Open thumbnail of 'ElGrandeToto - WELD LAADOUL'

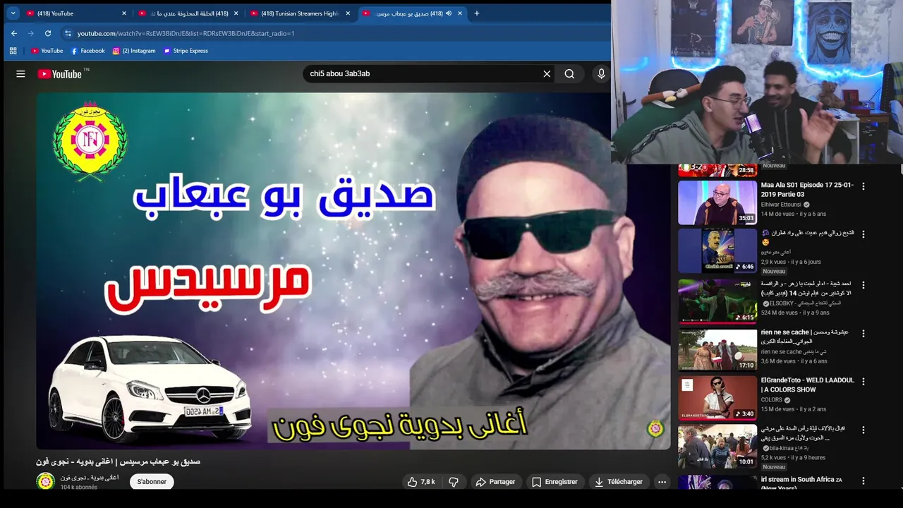click(717, 397)
